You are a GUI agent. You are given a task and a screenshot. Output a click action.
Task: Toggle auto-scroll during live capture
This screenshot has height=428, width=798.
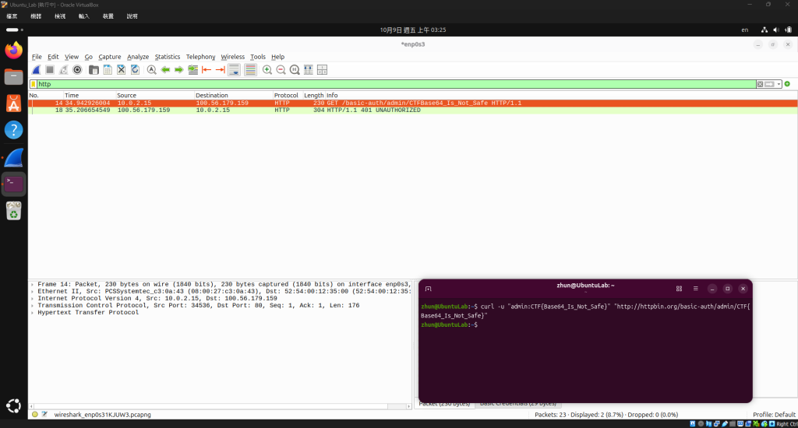[234, 70]
